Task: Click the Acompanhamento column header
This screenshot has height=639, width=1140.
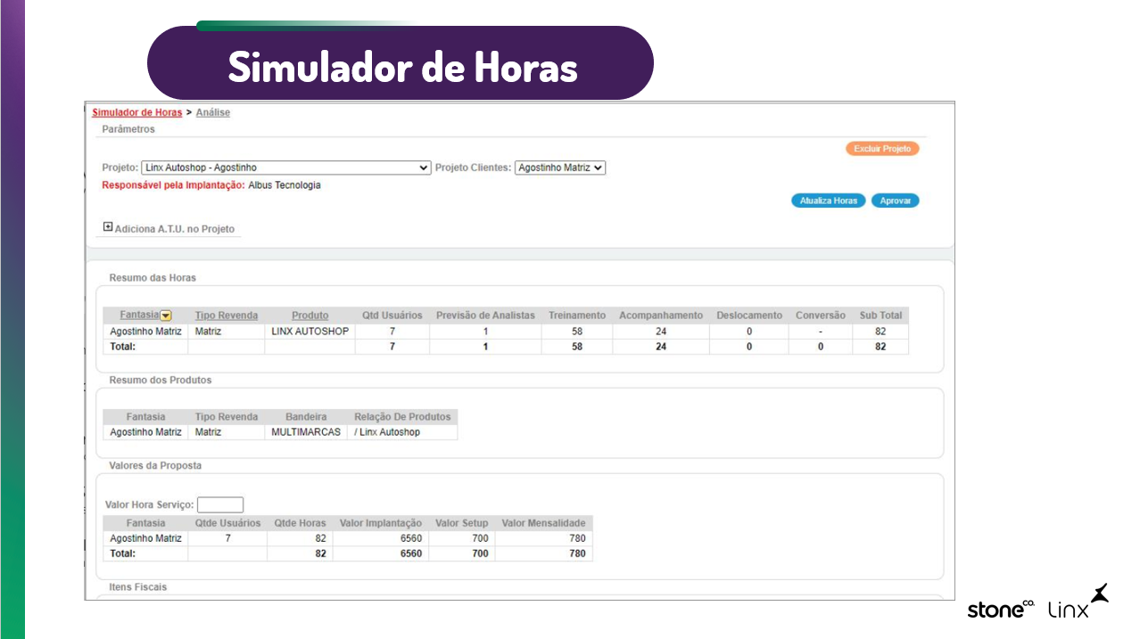Action: point(661,315)
